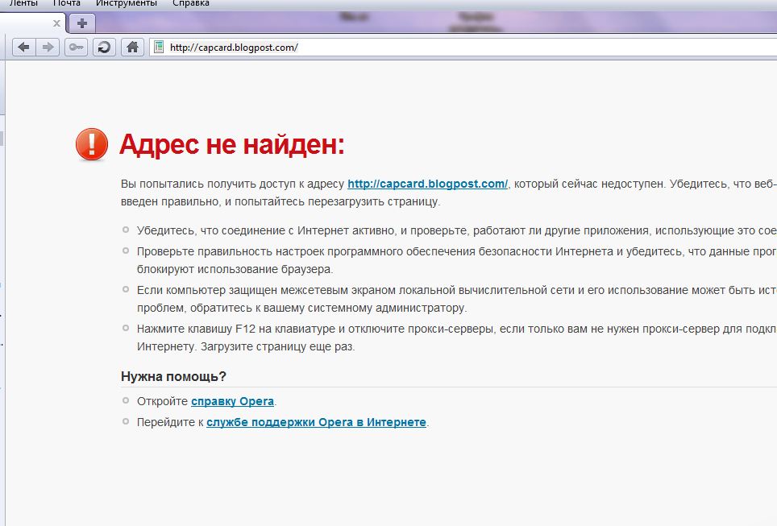
Task: Go forward with the right arrow button
Action: tap(48, 48)
